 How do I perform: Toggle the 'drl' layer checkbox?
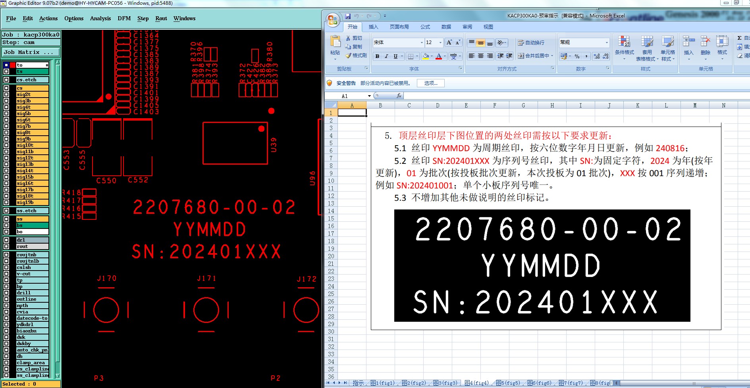6,240
